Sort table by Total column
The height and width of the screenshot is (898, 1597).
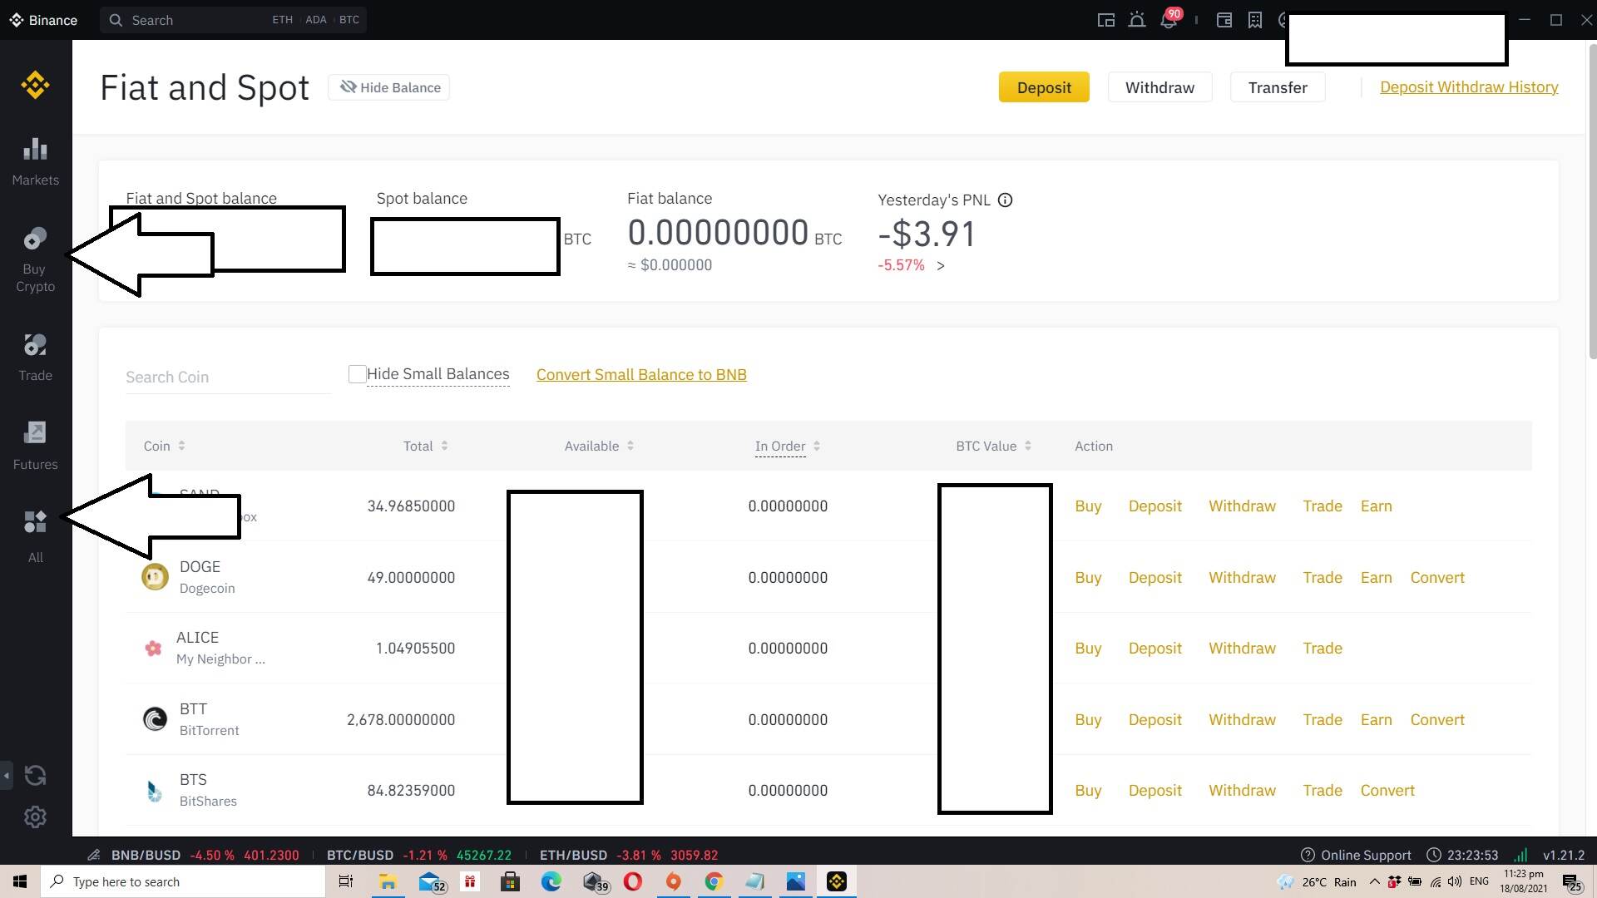(425, 447)
